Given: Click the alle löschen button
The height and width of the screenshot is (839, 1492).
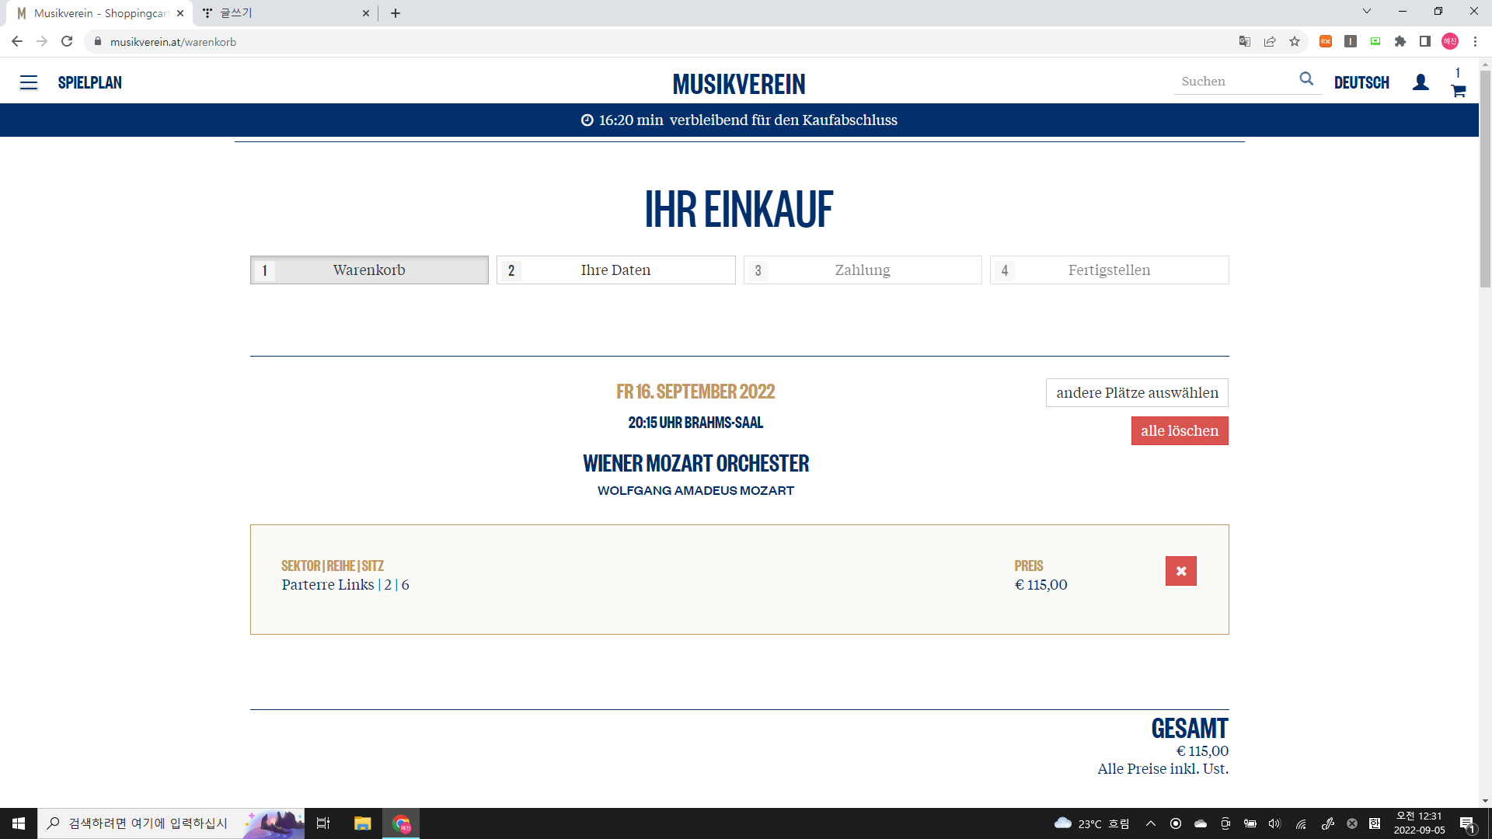Looking at the screenshot, I should tap(1180, 431).
